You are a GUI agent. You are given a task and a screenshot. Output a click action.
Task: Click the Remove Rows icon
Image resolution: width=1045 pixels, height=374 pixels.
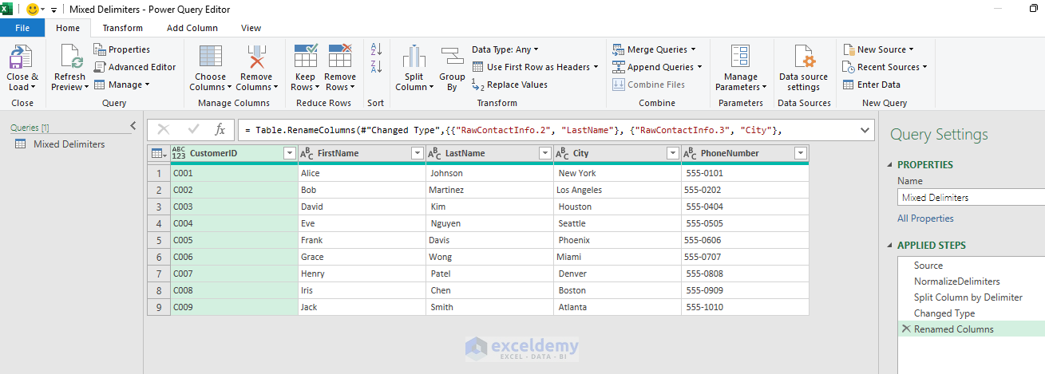[340, 56]
